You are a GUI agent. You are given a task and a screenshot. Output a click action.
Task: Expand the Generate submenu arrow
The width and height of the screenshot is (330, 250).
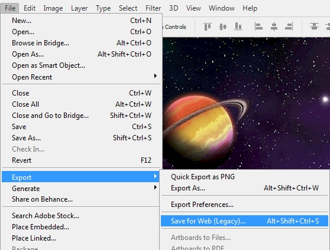pos(156,187)
